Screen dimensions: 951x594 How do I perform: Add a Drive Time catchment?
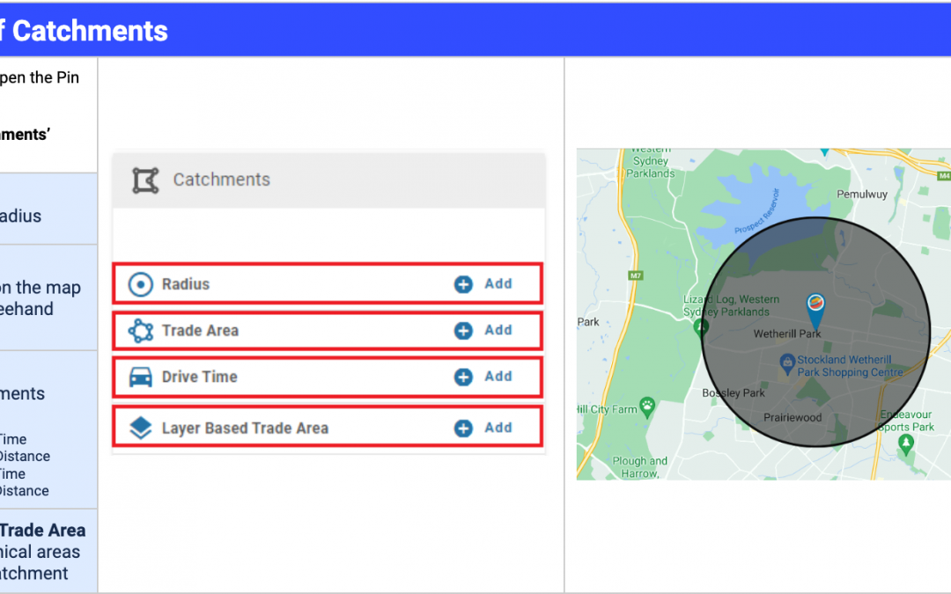coord(498,377)
